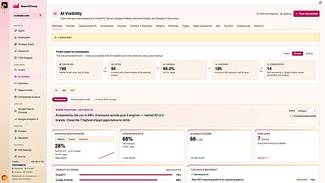Screen dimensions: 325x183
Task: Click the How we measure info icon
Action: click(257, 14)
